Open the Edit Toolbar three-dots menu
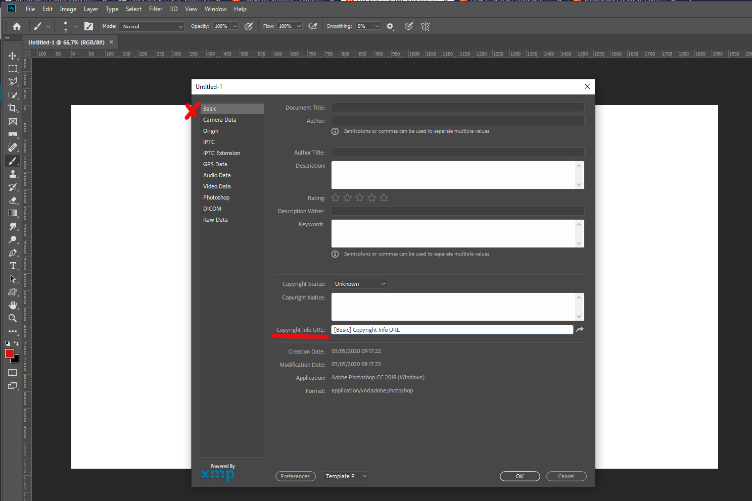Viewport: 752px width, 501px height. pos(13,331)
